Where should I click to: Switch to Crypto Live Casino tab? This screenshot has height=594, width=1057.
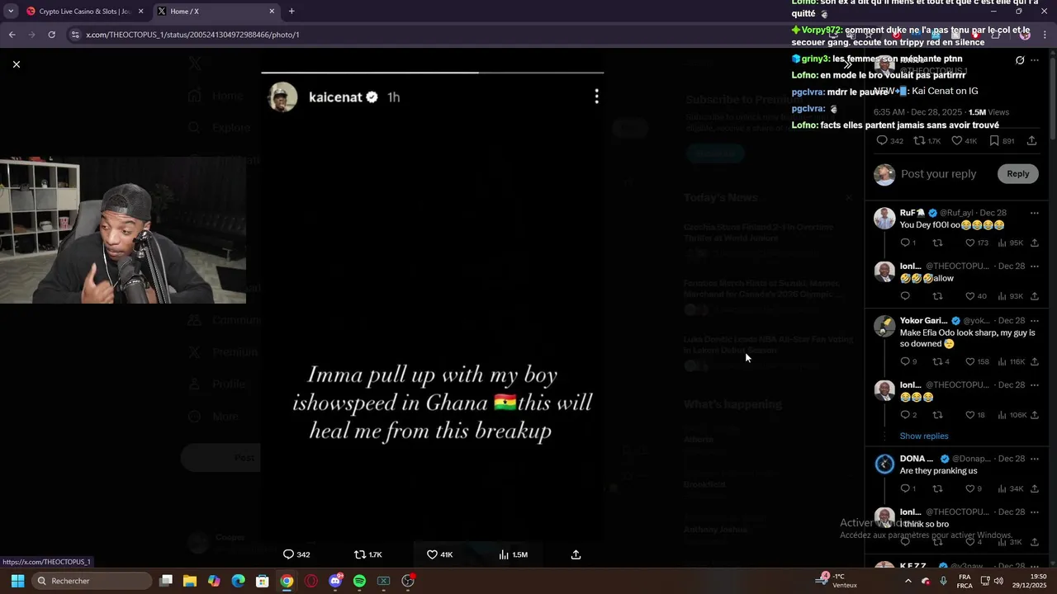(x=84, y=12)
